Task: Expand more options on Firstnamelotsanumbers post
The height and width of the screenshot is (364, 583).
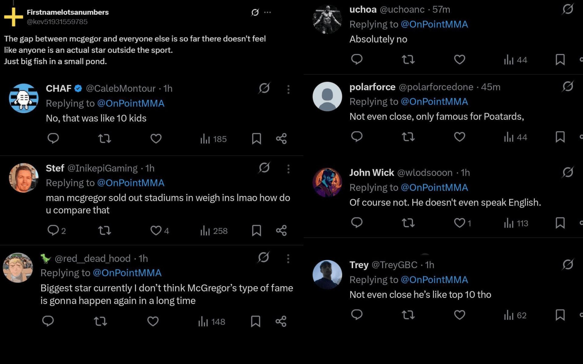Action: point(268,12)
